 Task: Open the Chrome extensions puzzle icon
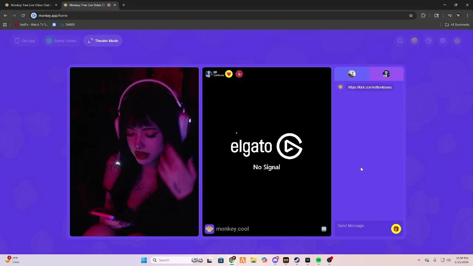pos(423,16)
